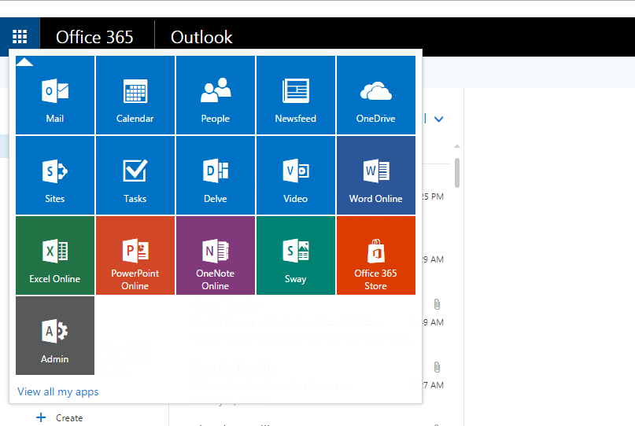The image size is (635, 426).
Task: Launch Excel Online tile
Action: click(x=55, y=256)
